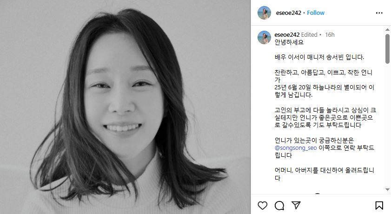391x214 pixels.
Task: Click the eseoe242 username above the caption
Action: (287, 35)
